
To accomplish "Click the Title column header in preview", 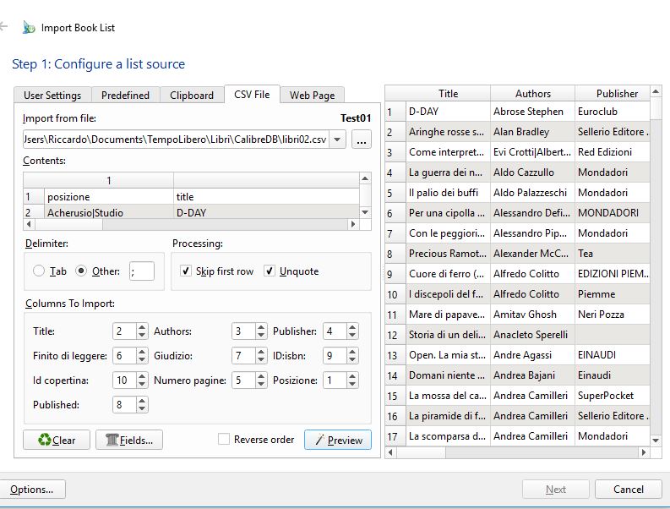I will (x=448, y=93).
